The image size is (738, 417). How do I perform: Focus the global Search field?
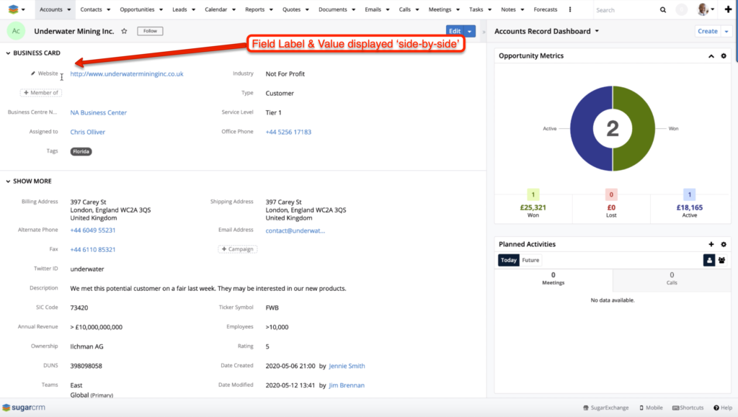click(625, 10)
